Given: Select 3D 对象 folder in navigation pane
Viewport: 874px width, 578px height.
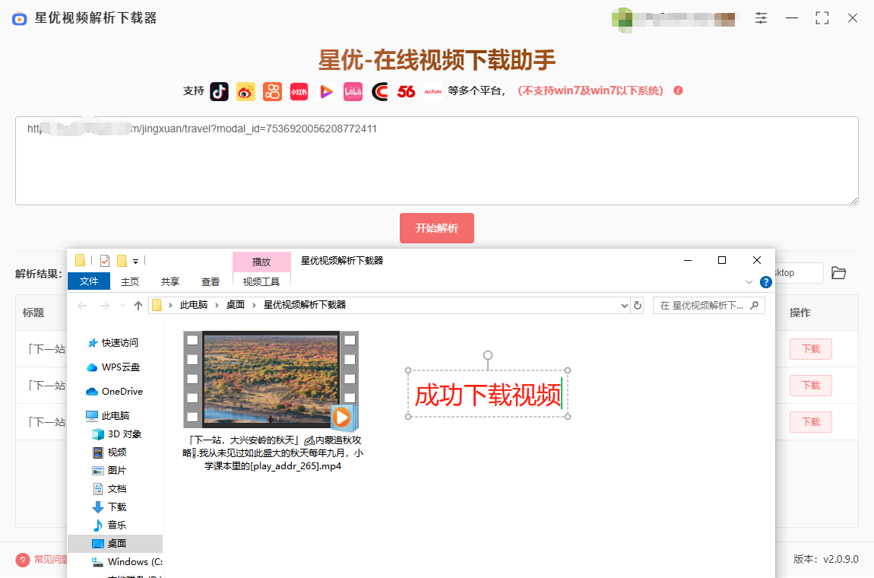Looking at the screenshot, I should 125,434.
